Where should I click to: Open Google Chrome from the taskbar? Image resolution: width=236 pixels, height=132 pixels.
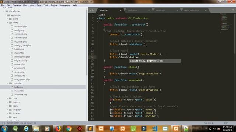pos(69,129)
